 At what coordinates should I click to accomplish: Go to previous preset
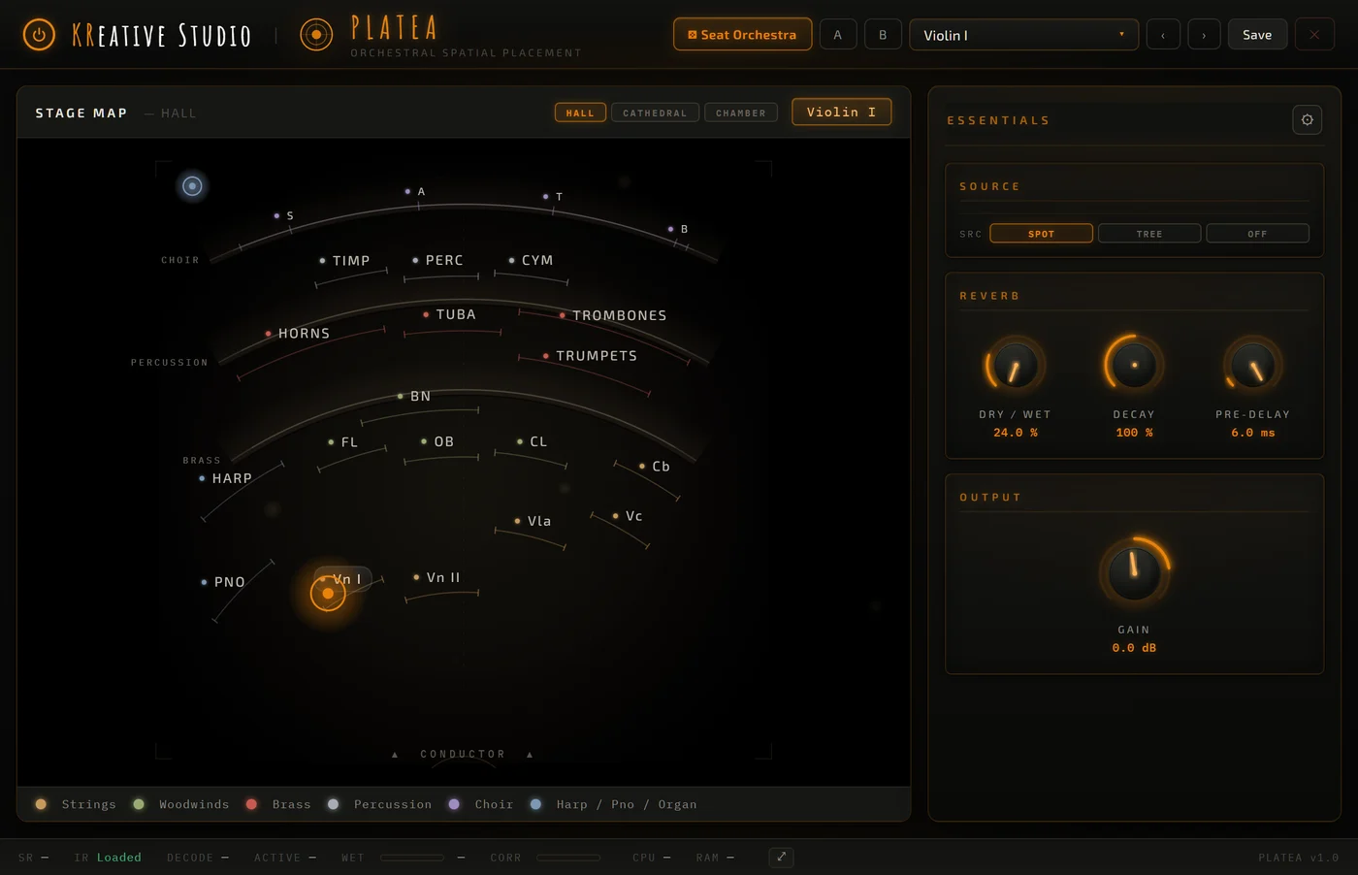[1163, 35]
